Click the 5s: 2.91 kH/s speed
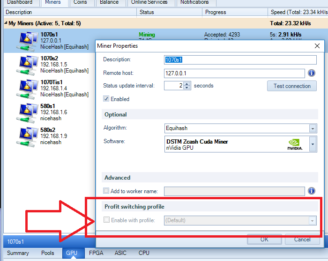 [x=285, y=35]
